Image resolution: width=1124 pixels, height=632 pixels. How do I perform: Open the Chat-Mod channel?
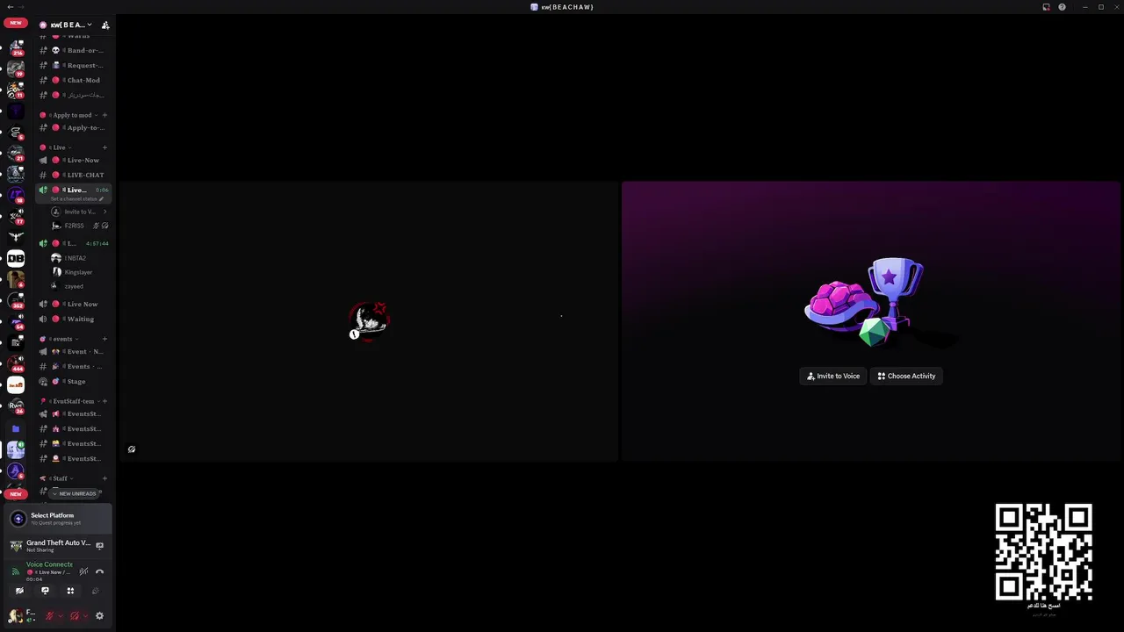[73, 80]
